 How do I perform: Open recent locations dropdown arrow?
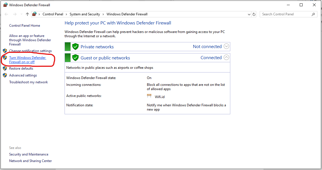click(x=21, y=14)
